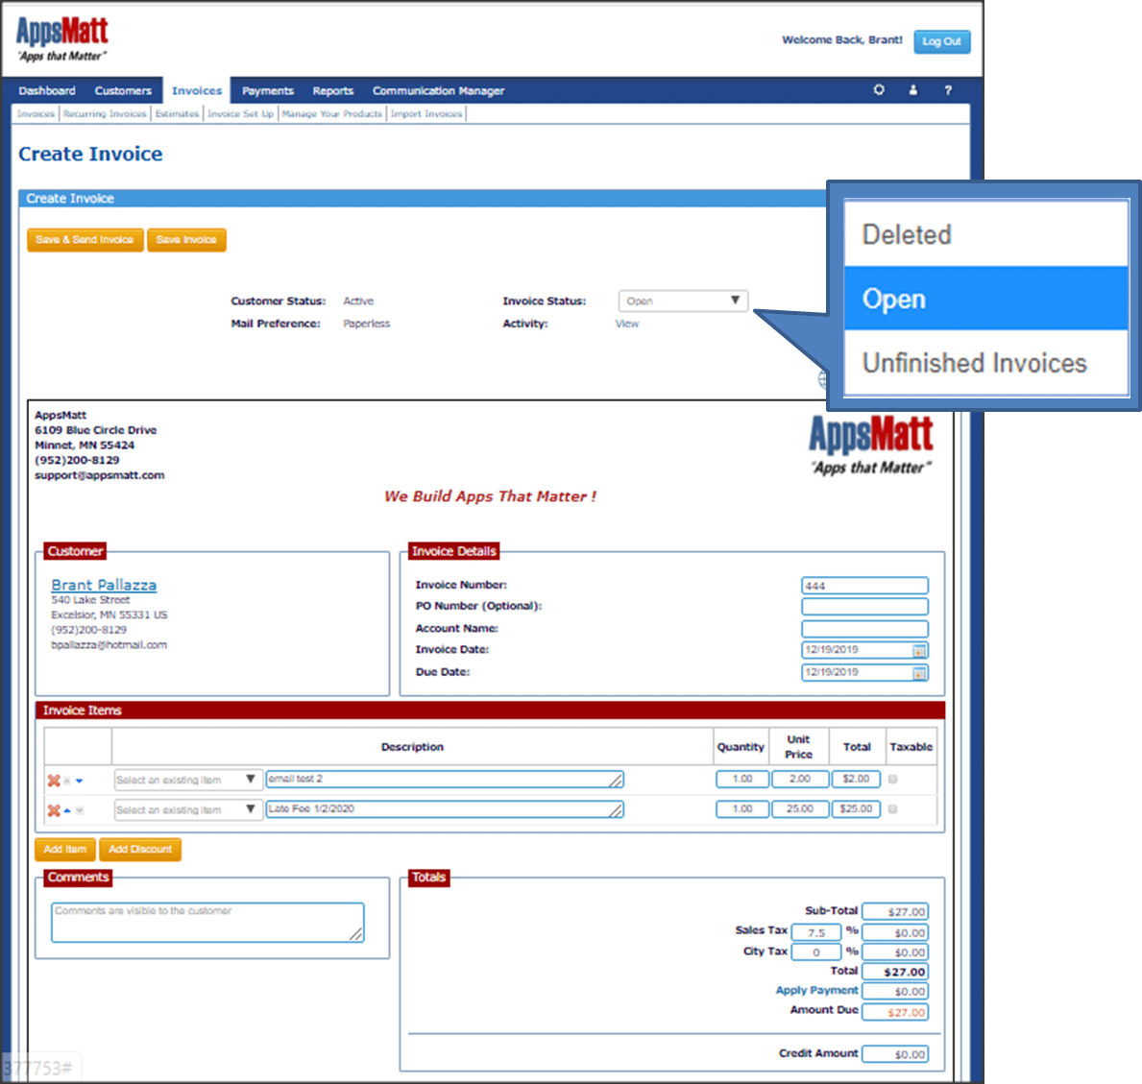
Task: Click Unit Price field showing 2.00
Action: click(x=800, y=779)
